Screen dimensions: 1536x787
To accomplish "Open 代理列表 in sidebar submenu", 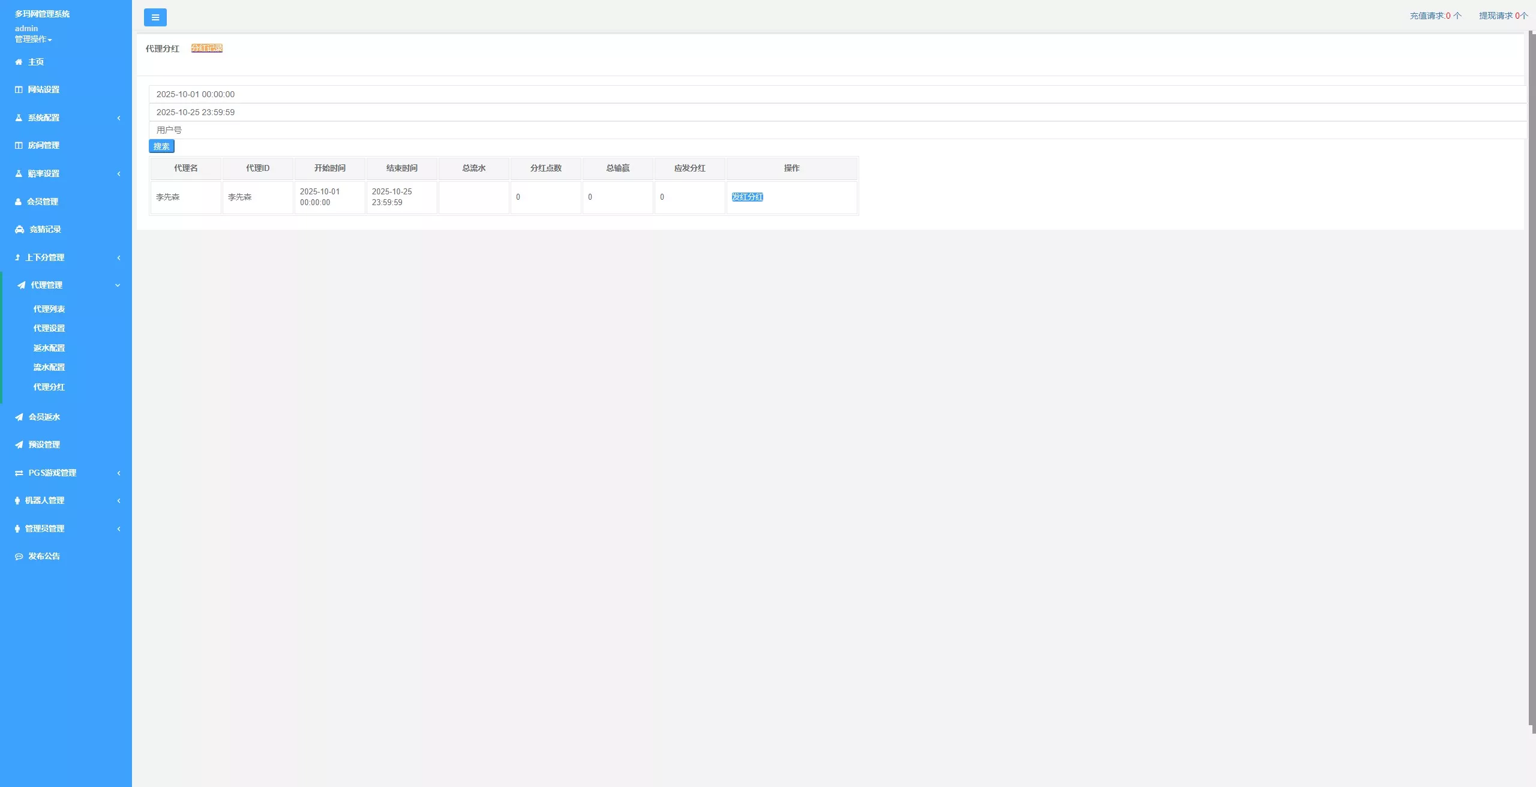I will tap(49, 309).
